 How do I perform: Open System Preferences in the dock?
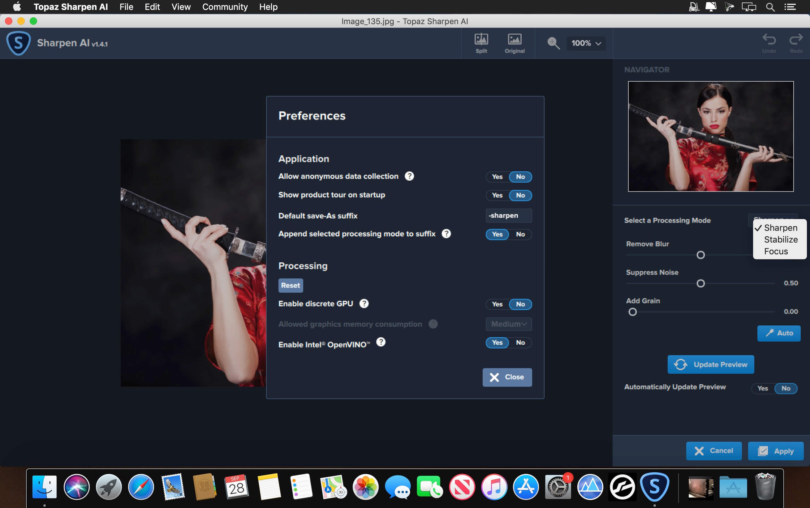[x=558, y=486]
